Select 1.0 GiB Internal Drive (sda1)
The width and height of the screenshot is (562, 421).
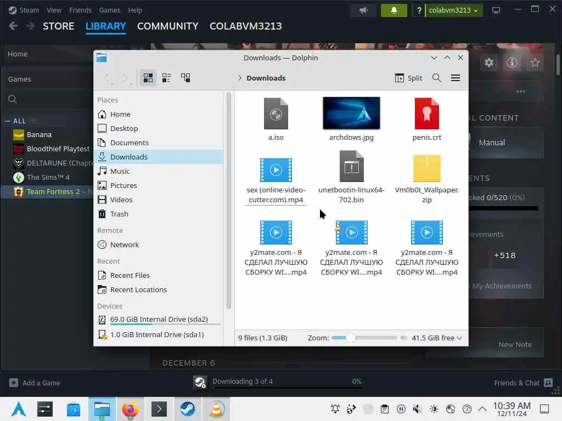(x=159, y=335)
